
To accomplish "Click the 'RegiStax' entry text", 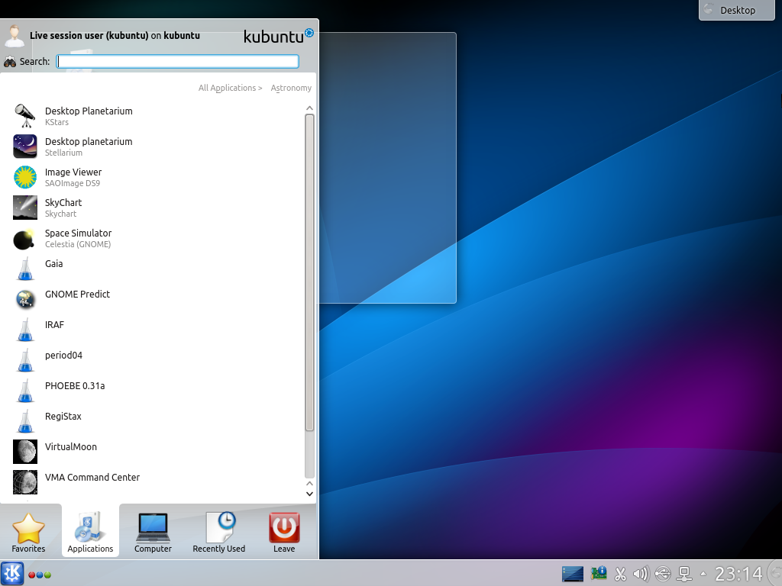I will pyautogui.click(x=63, y=416).
